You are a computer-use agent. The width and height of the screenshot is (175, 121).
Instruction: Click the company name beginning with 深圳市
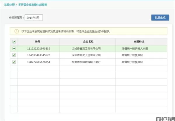[x=86, y=55]
